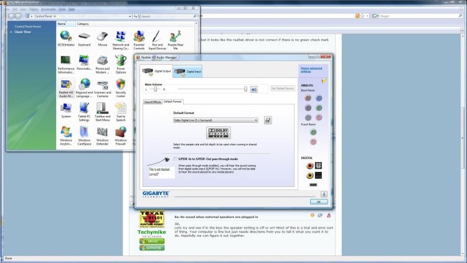Screen dimensions: 467x263
Task: Click the pink back panel analog jack
Action: point(319,117)
